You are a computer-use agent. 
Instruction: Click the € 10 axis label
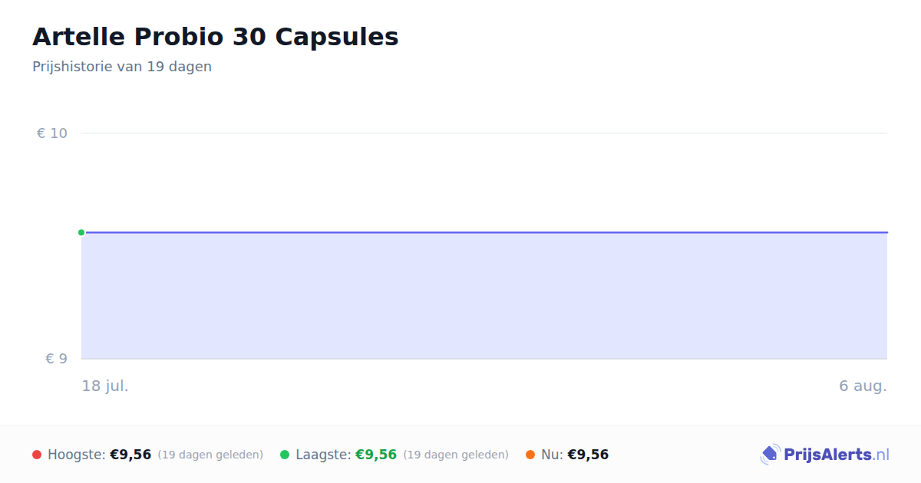click(52, 133)
